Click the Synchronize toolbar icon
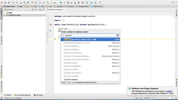 [x=9, y=2]
